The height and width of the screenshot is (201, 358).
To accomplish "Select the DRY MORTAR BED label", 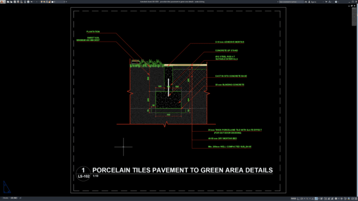I will point(223,138).
